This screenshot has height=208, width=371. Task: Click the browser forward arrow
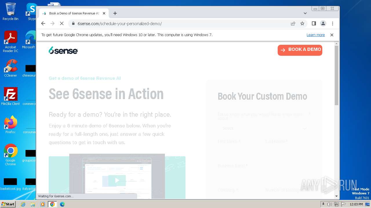pos(52,23)
